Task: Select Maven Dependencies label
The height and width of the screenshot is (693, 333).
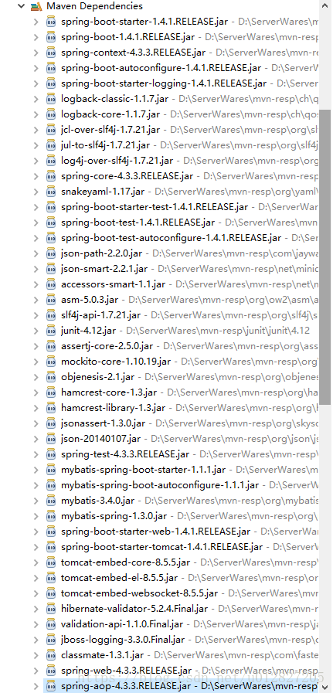Action: 94,6
